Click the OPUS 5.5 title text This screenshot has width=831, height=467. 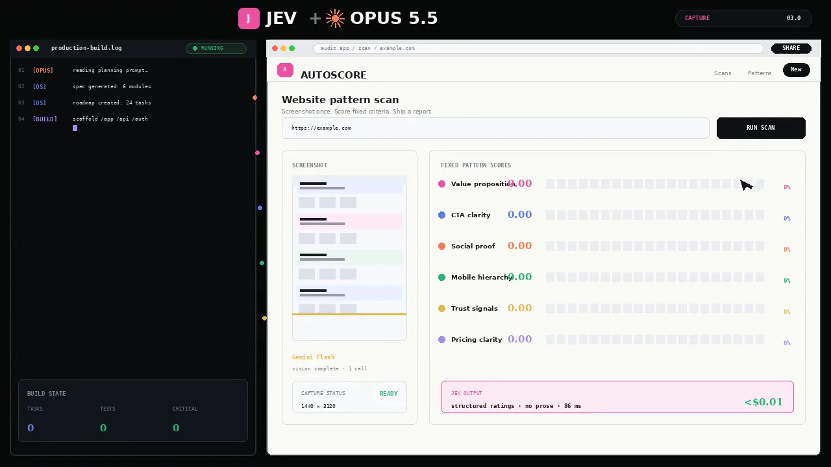coord(394,19)
